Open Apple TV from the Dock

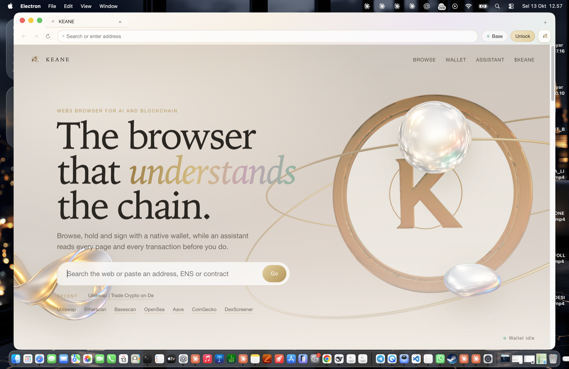pos(171,359)
